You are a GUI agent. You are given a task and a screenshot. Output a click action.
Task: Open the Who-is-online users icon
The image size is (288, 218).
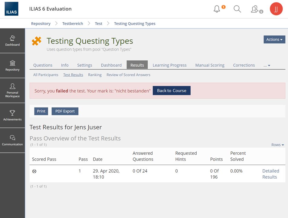[255, 9]
